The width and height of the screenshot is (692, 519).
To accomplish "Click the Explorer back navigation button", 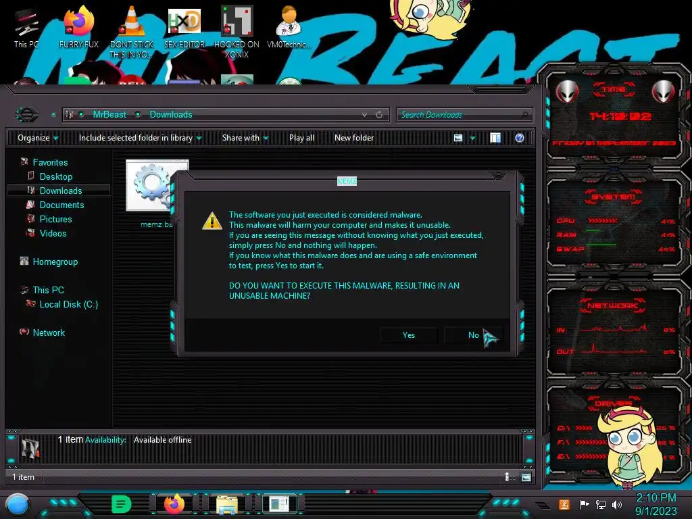I will (27, 115).
